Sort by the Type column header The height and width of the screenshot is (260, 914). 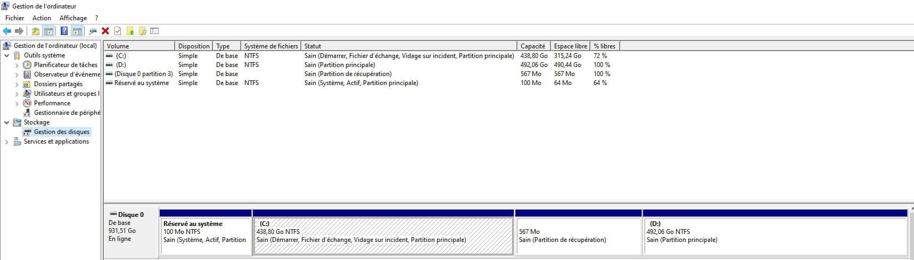(x=227, y=46)
